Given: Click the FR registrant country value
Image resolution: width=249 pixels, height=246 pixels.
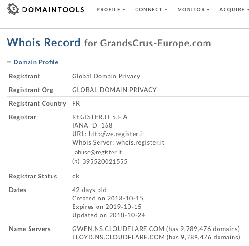Looking at the screenshot, I should tap(76, 104).
